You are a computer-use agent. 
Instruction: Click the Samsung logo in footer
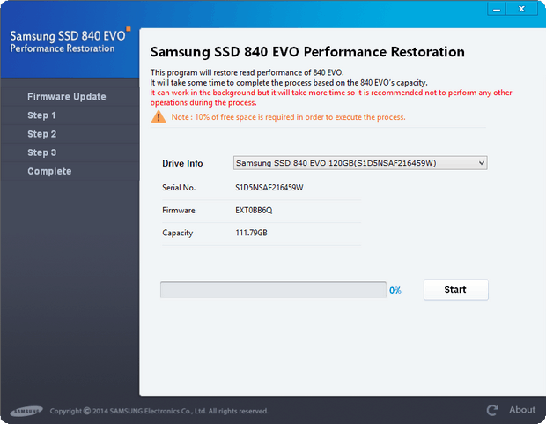pos(26,411)
